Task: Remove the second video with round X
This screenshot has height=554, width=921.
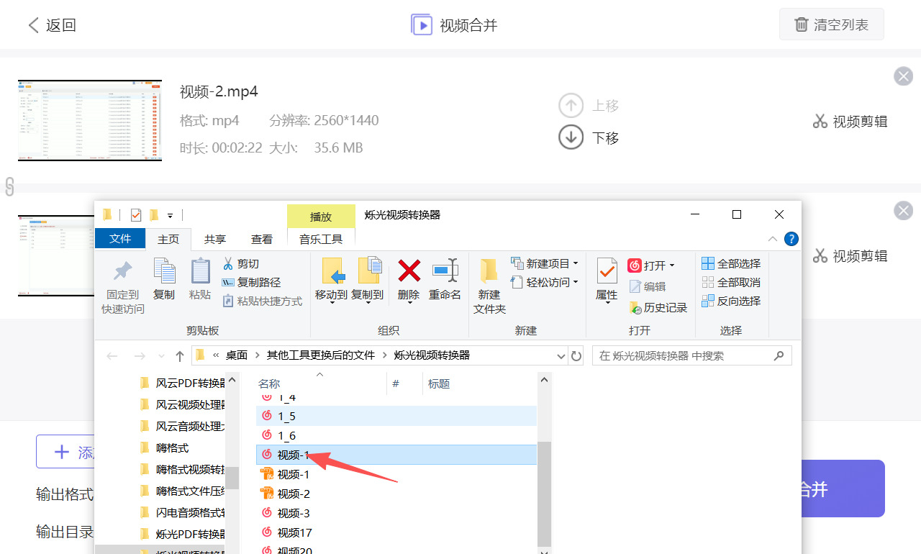Action: 903,211
